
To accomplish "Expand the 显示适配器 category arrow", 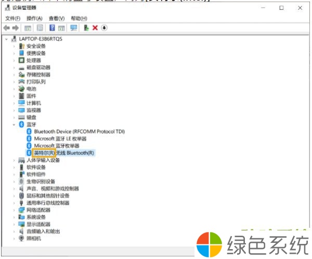I will pyautogui.click(x=14, y=224).
